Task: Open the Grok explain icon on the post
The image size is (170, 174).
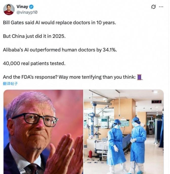Action: point(154,7)
